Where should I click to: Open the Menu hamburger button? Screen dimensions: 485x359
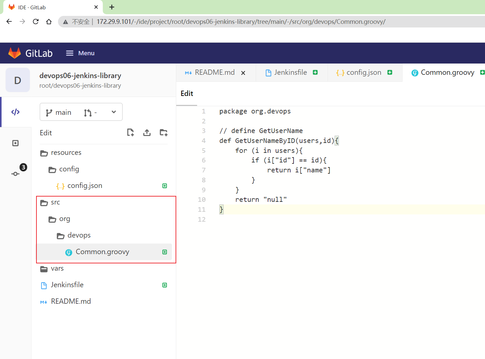pyautogui.click(x=80, y=53)
